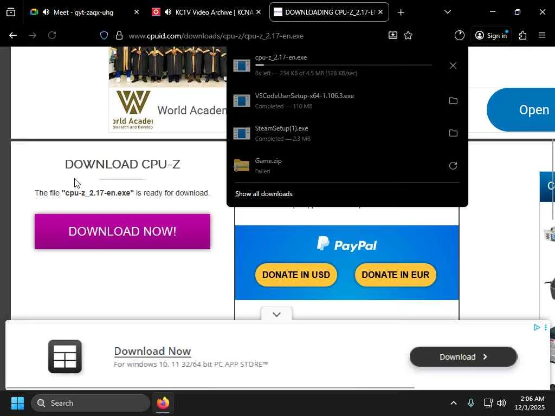This screenshot has height=416, width=555.
Task: Close the CPU-Z download tab
Action: coord(380,12)
